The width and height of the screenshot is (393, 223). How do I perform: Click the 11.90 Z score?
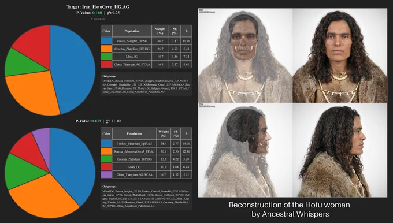(186, 41)
